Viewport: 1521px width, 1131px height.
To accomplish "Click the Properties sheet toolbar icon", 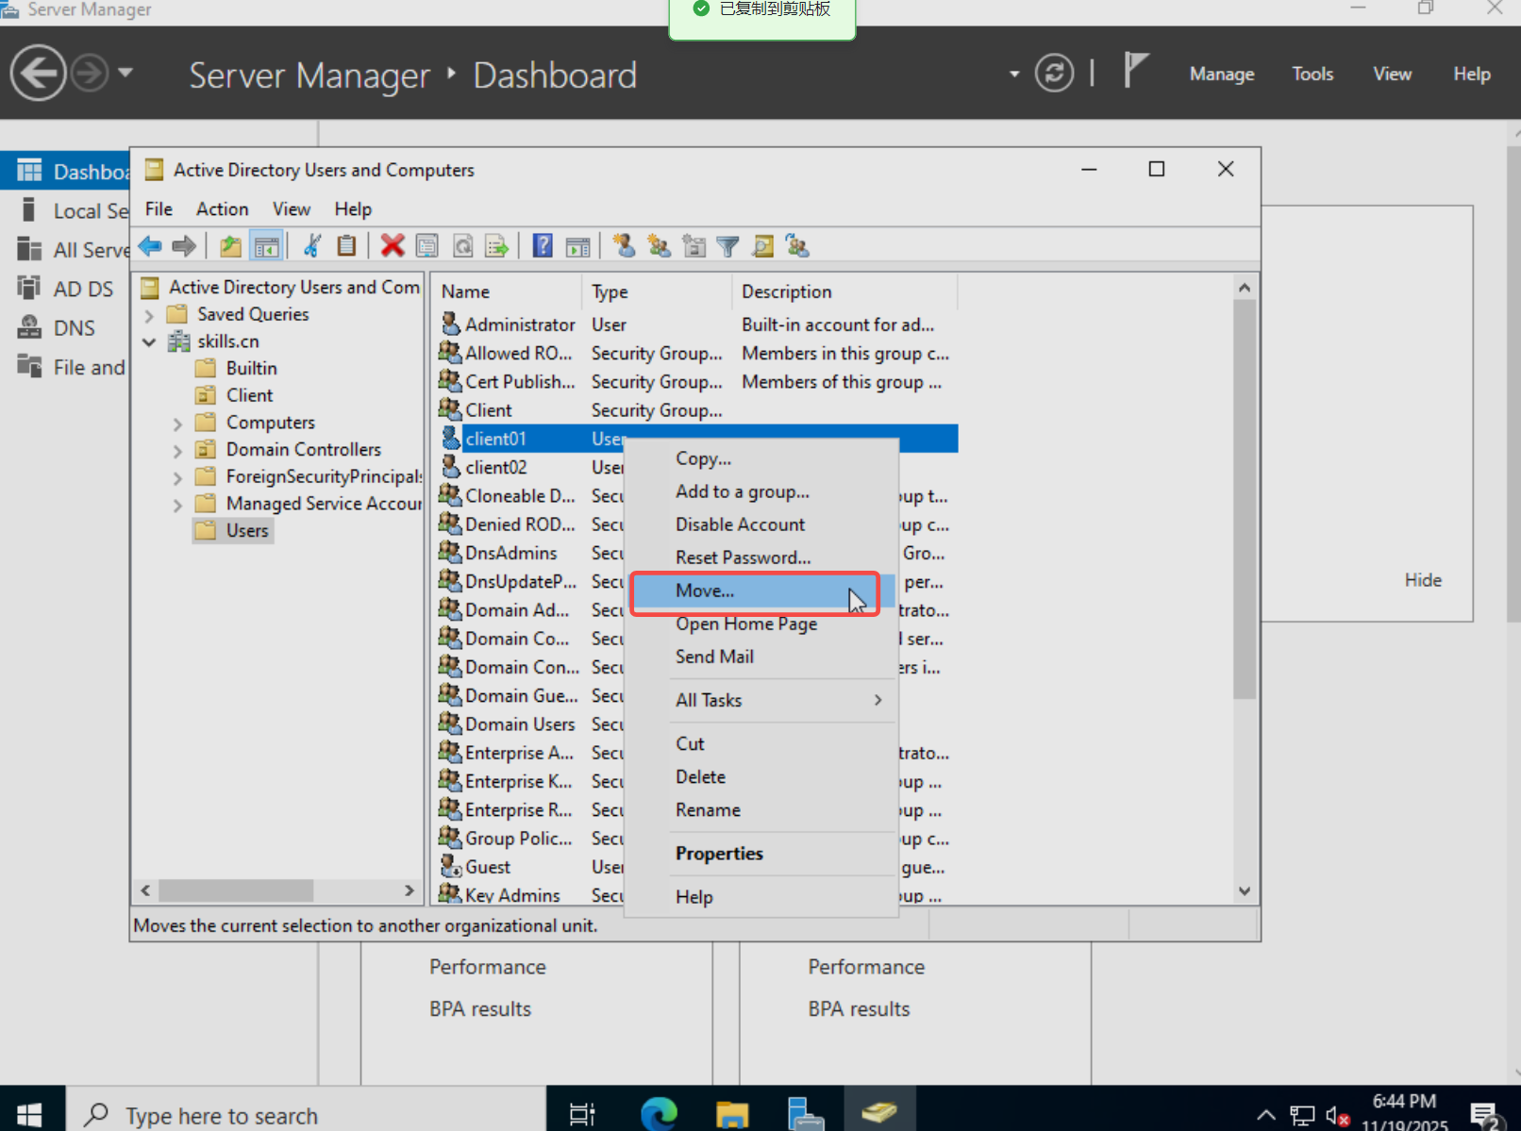I will click(427, 246).
